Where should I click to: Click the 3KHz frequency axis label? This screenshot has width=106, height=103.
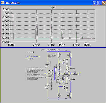coord(51,45)
